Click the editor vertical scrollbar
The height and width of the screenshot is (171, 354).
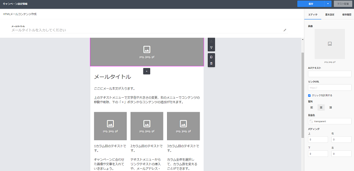click(x=303, y=95)
